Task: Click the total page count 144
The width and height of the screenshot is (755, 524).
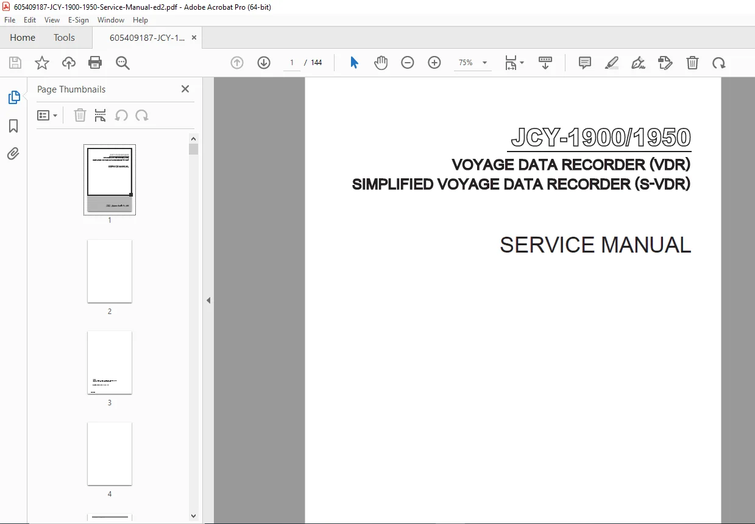Action: point(316,63)
